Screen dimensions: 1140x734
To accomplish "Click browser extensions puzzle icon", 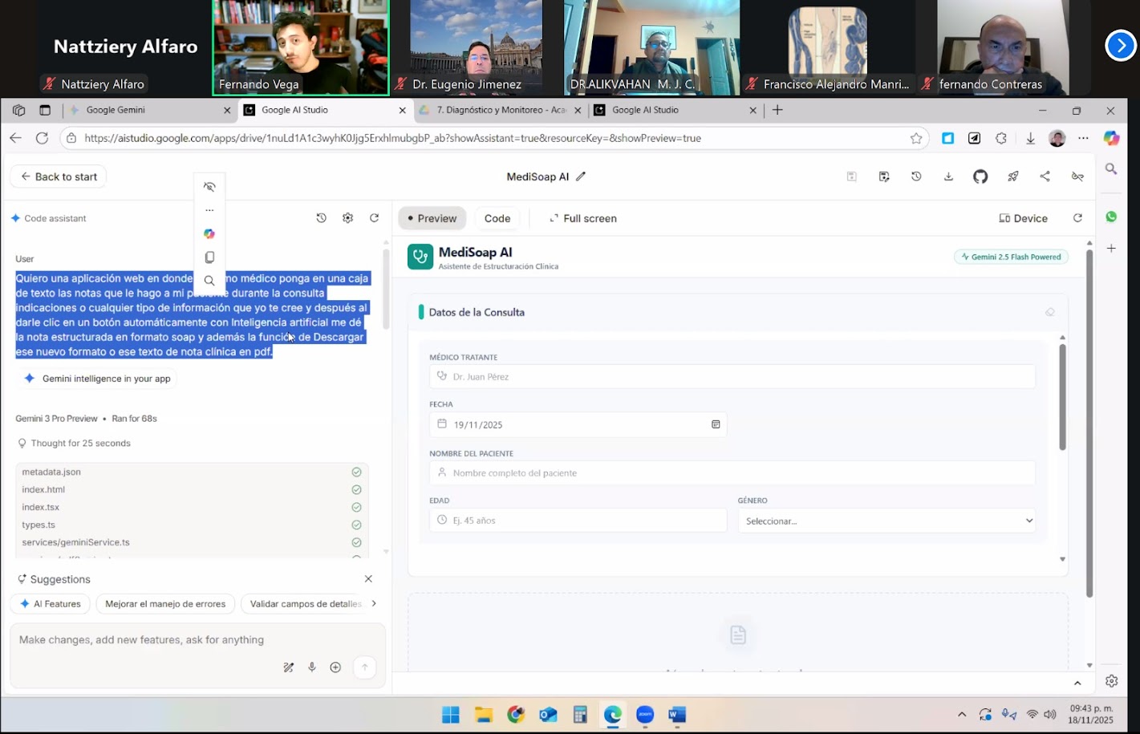I will pyautogui.click(x=1001, y=138).
